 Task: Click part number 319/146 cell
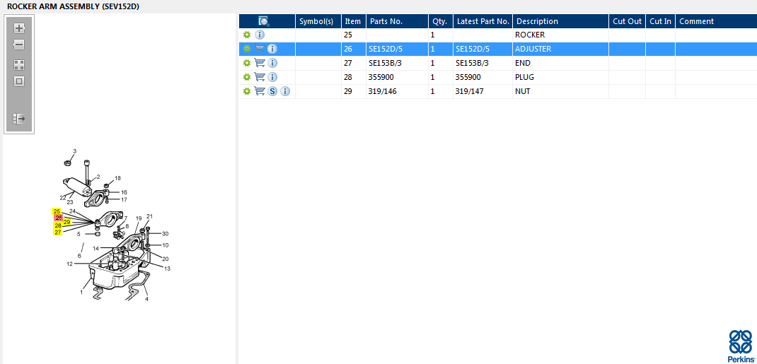tap(397, 91)
